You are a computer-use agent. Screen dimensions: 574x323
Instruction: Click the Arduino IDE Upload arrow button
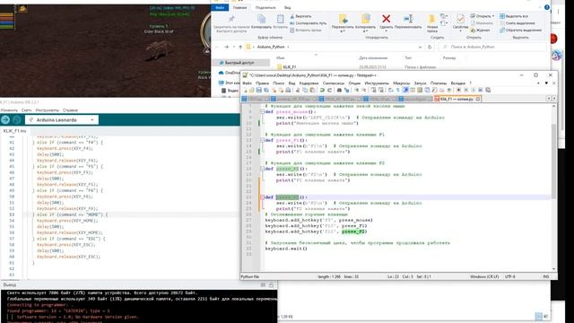pyautogui.click(x=5, y=119)
